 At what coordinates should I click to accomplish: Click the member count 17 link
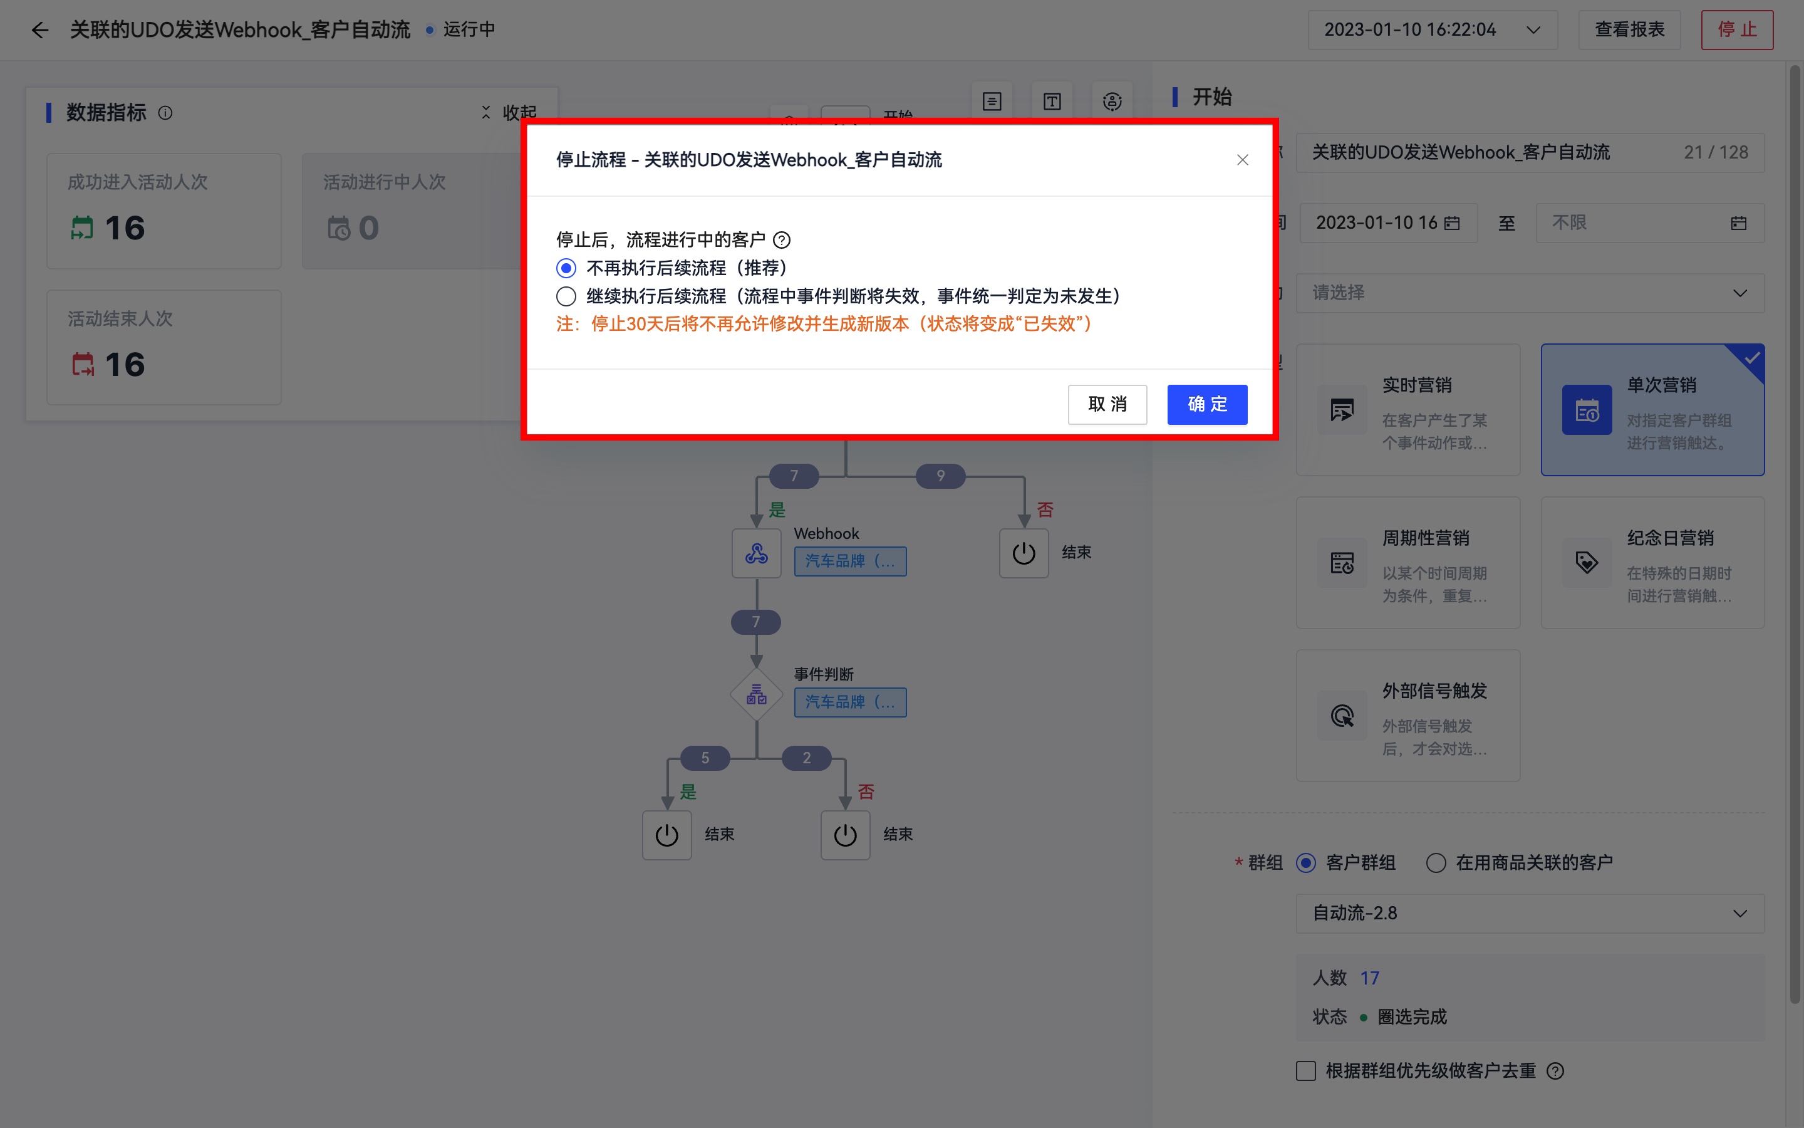click(1369, 978)
